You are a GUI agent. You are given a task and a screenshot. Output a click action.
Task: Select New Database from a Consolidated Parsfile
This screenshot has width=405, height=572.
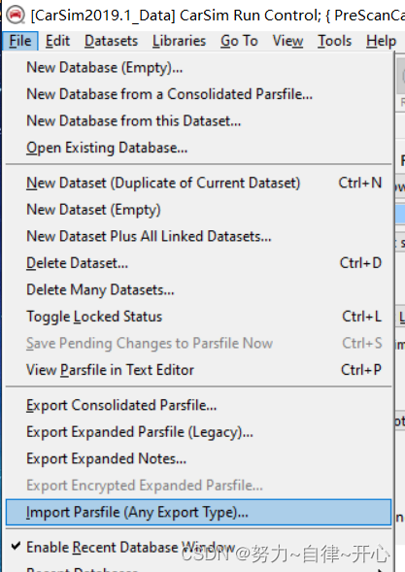[198, 94]
